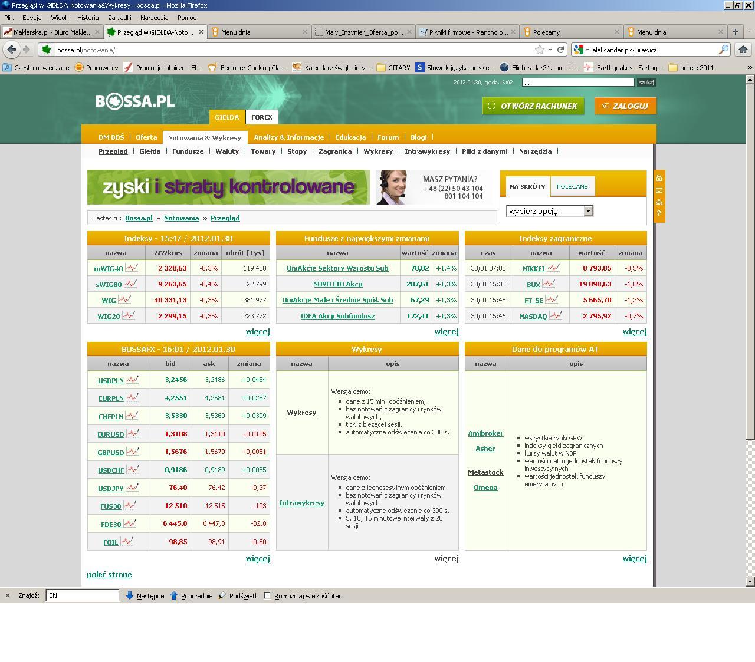
Task: Click the OTWÓRZ RACHUNEK button
Action: (x=533, y=106)
